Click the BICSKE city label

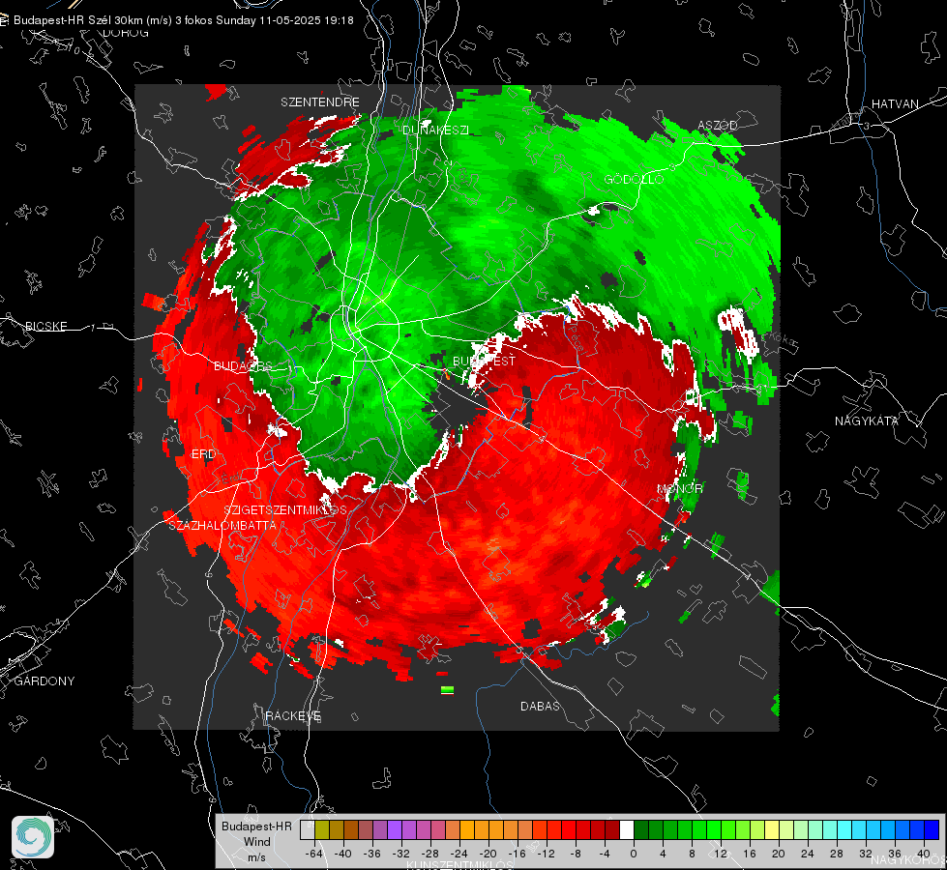[x=45, y=326]
